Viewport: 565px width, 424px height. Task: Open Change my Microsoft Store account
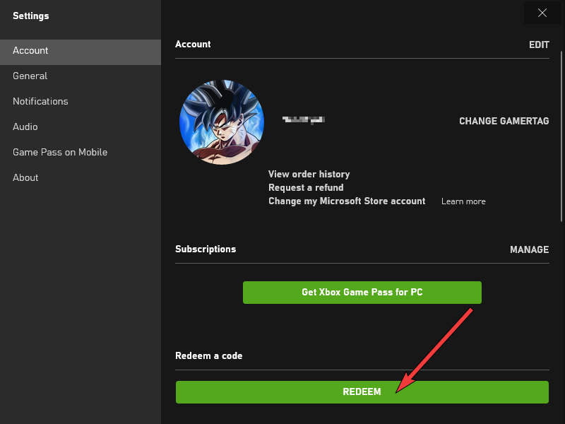coord(346,201)
